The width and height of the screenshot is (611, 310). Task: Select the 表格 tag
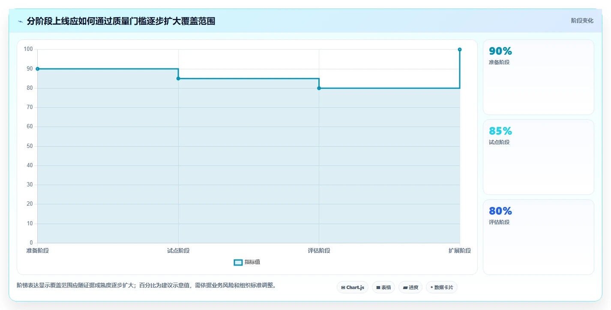point(383,287)
